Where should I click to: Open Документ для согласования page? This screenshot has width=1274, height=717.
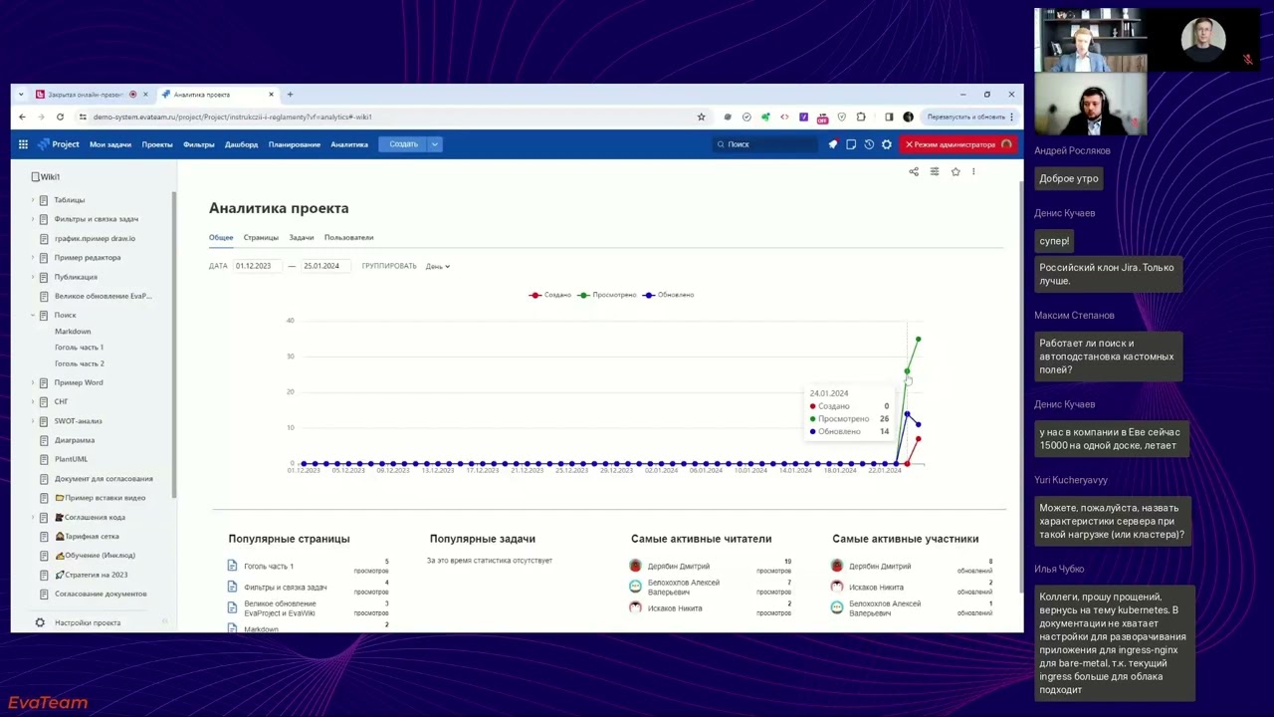[x=104, y=479]
